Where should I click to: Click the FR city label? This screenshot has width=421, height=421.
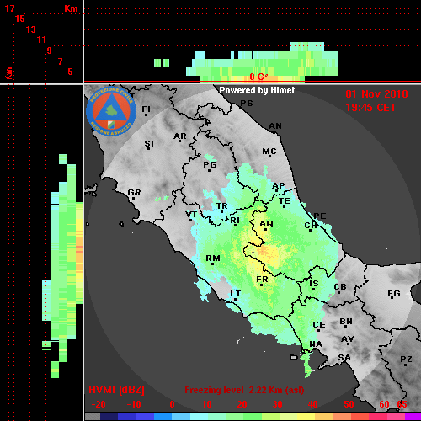coord(262,280)
